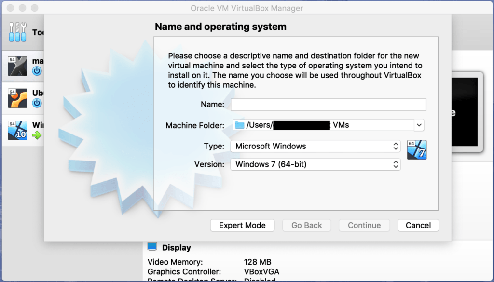Click the folder icon in Machine Folder field
This screenshot has height=282, width=494.
tap(240, 125)
